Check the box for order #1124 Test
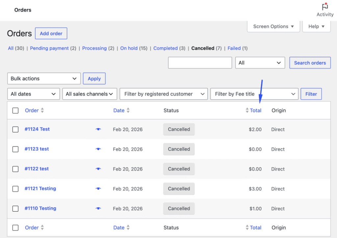 click(15, 130)
